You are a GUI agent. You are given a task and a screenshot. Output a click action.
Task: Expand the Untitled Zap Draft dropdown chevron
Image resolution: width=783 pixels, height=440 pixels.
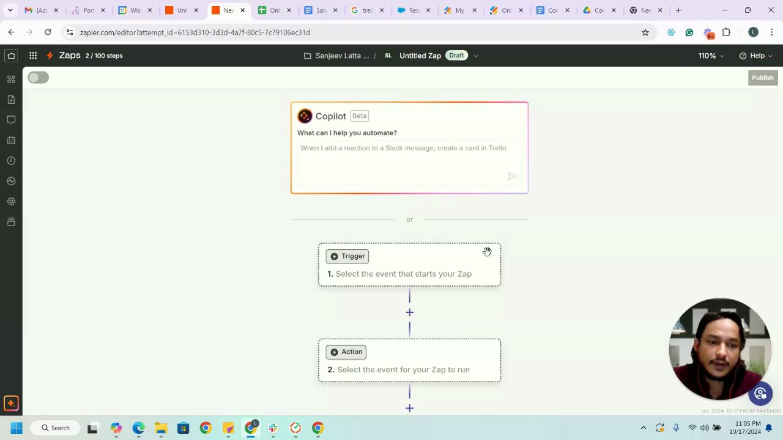pyautogui.click(x=475, y=56)
